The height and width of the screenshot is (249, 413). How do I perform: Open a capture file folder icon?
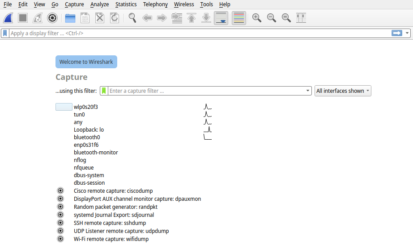coord(70,18)
